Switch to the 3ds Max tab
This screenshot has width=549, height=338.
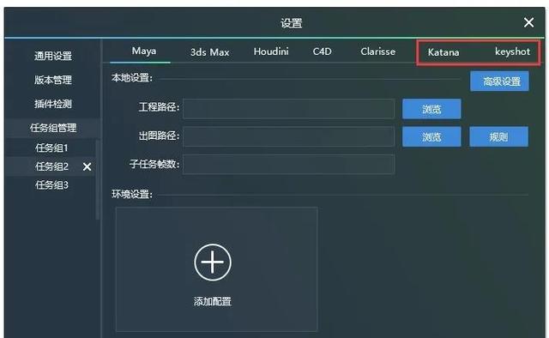tap(209, 52)
